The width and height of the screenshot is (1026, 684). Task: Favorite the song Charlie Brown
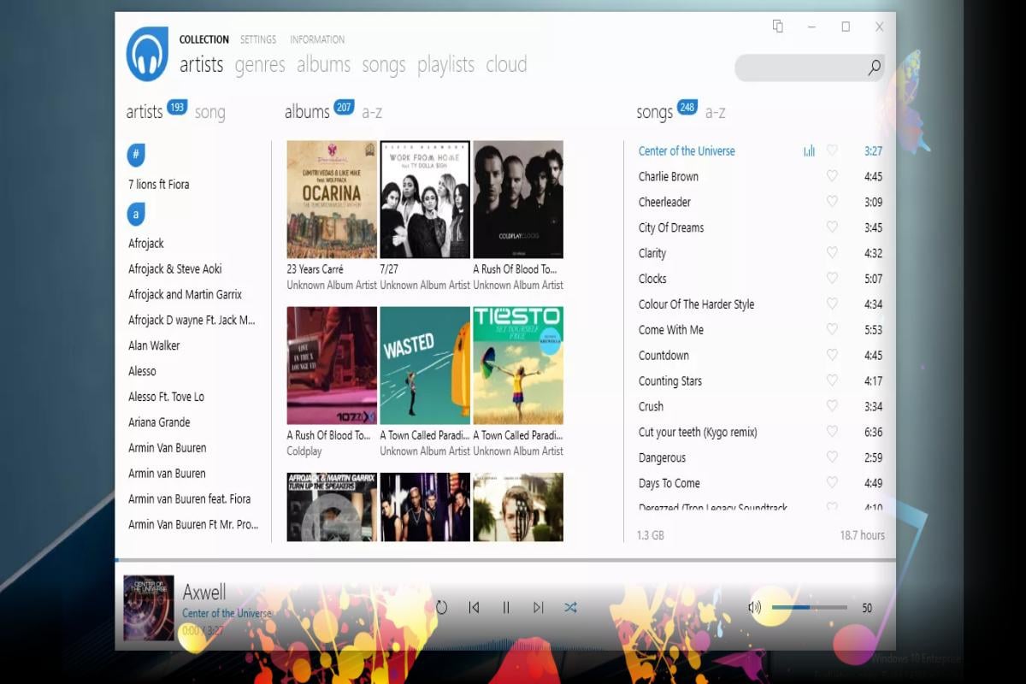pos(832,176)
